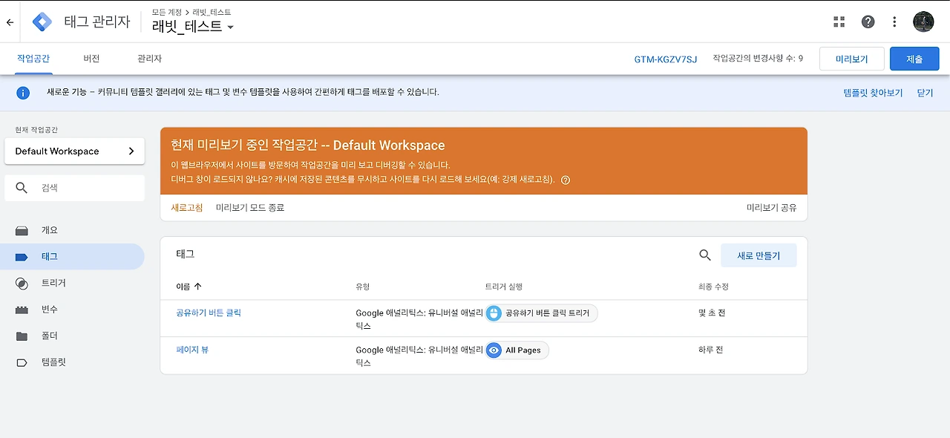
Task: Switch to the 관리자 tab
Action: click(149, 59)
